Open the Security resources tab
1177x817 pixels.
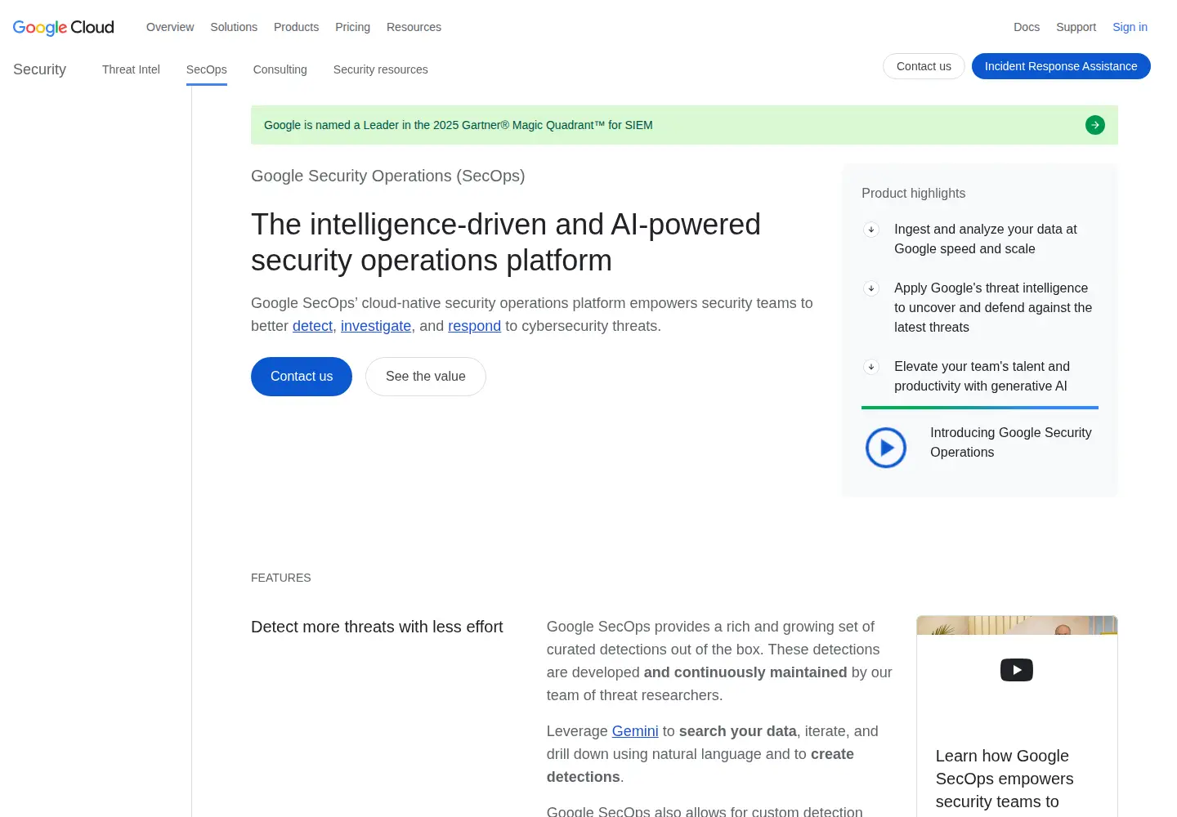coord(381,69)
